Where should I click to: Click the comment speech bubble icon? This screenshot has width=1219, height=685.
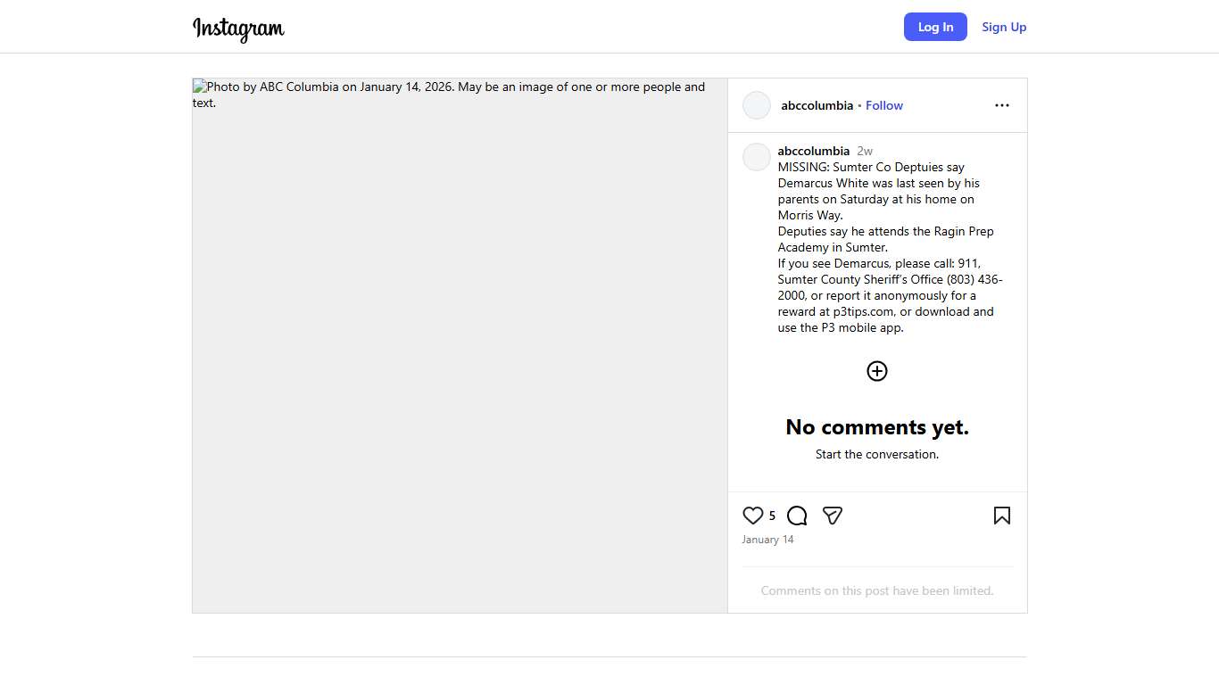click(797, 516)
